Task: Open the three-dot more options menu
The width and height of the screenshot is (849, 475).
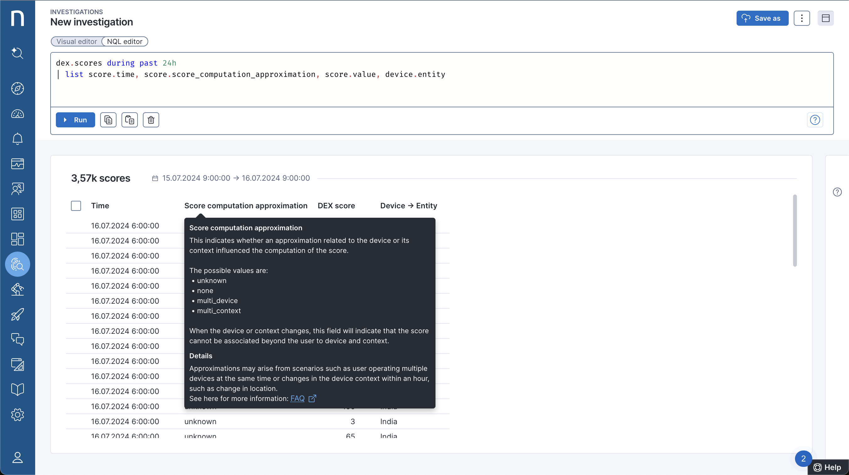Action: click(802, 18)
